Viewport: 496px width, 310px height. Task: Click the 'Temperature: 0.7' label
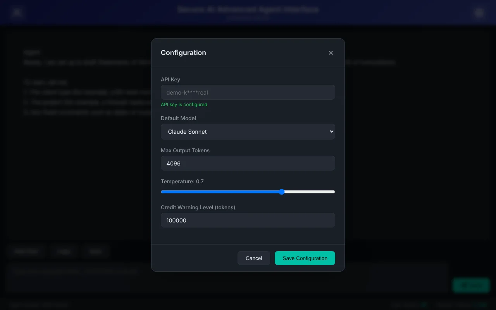click(182, 181)
